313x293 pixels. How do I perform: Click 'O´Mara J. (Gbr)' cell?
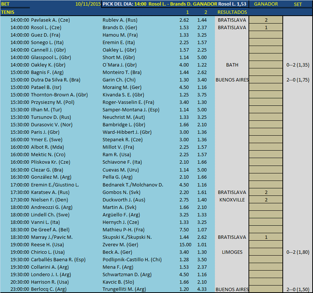[x=120, y=65]
